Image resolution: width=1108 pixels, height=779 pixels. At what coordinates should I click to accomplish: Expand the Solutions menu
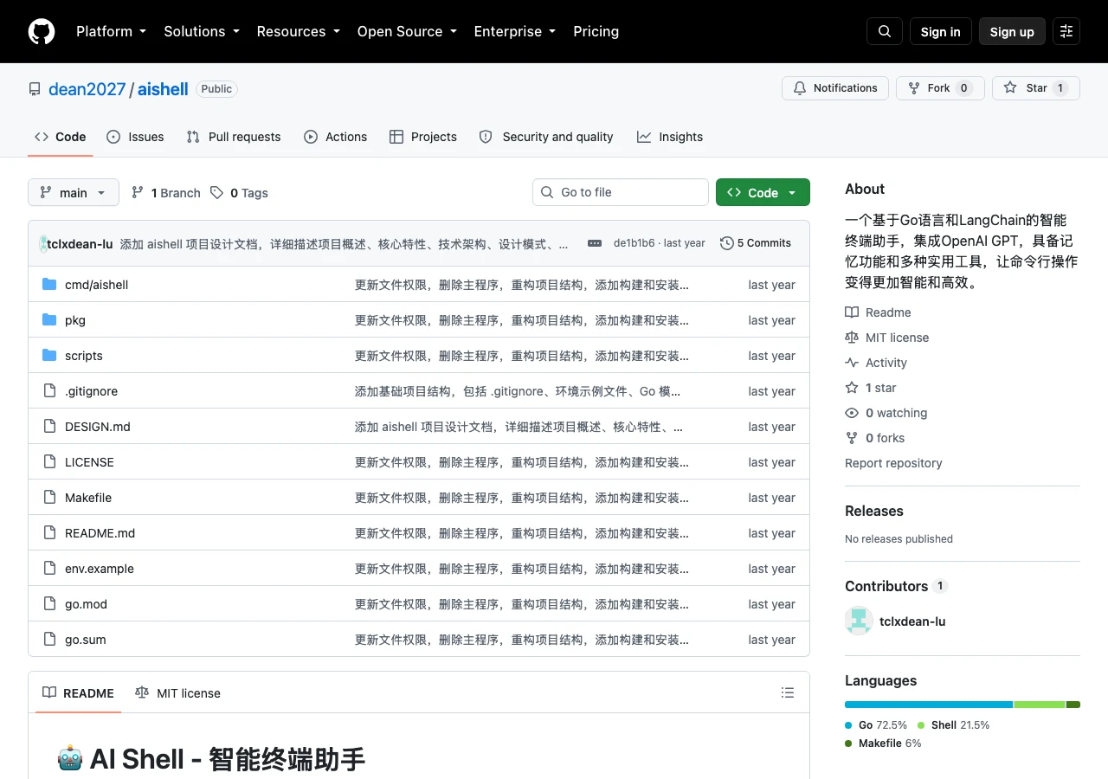point(201,31)
